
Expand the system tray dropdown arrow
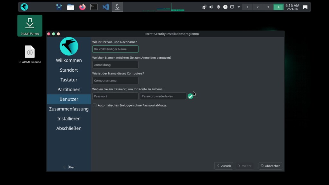[239, 7]
